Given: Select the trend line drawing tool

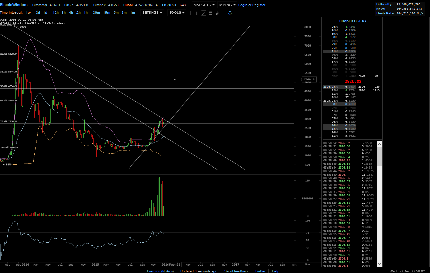Looking at the screenshot, I should 204,13.
